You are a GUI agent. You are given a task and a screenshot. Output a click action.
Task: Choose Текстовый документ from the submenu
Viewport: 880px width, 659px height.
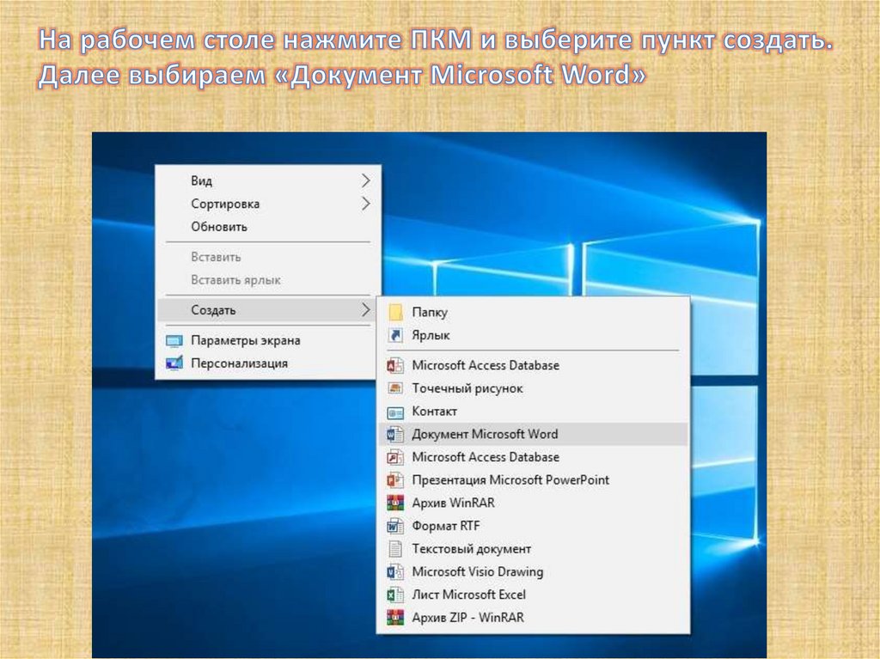[x=533, y=548]
